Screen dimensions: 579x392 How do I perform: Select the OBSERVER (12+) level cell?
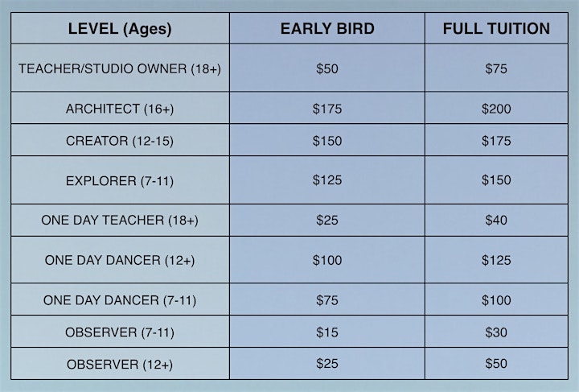click(x=120, y=365)
